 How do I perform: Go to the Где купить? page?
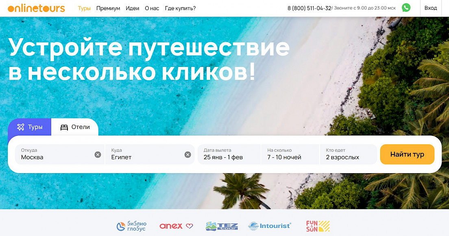[181, 8]
